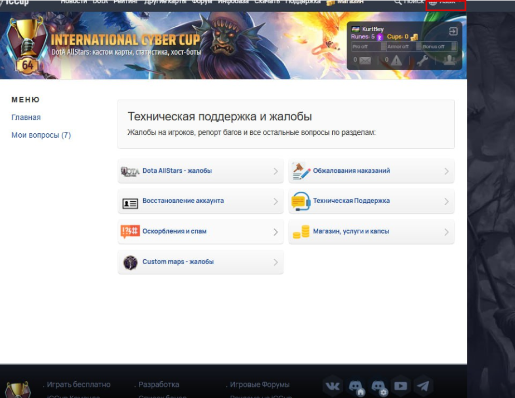Screen dimensions: 515x398
Task: Open the Dota AllStars - жалобы link
Action: tap(177, 171)
